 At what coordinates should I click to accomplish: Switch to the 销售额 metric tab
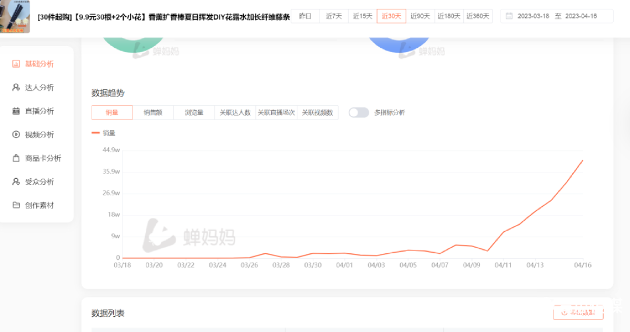click(153, 112)
